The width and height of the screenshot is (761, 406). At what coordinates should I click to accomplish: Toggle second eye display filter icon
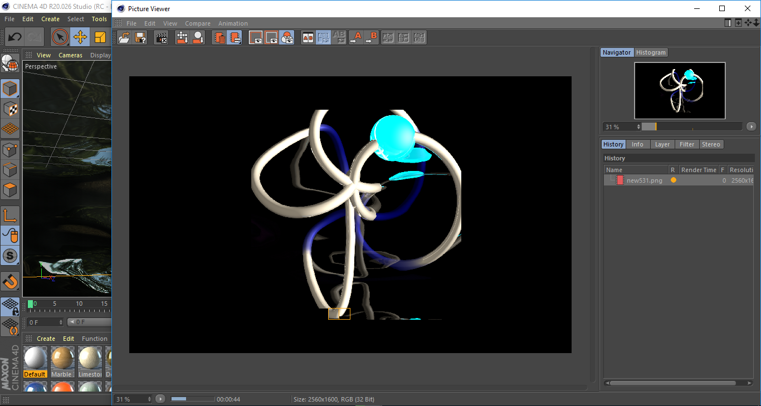pos(271,38)
